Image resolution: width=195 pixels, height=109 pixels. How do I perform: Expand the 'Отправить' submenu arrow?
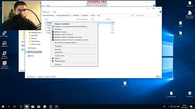click(96, 46)
